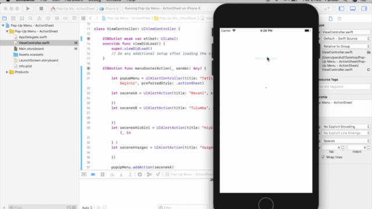Screen dimensions: 372x209
Task: Click the file Name field ViewController.swift
Action: tap(345, 32)
